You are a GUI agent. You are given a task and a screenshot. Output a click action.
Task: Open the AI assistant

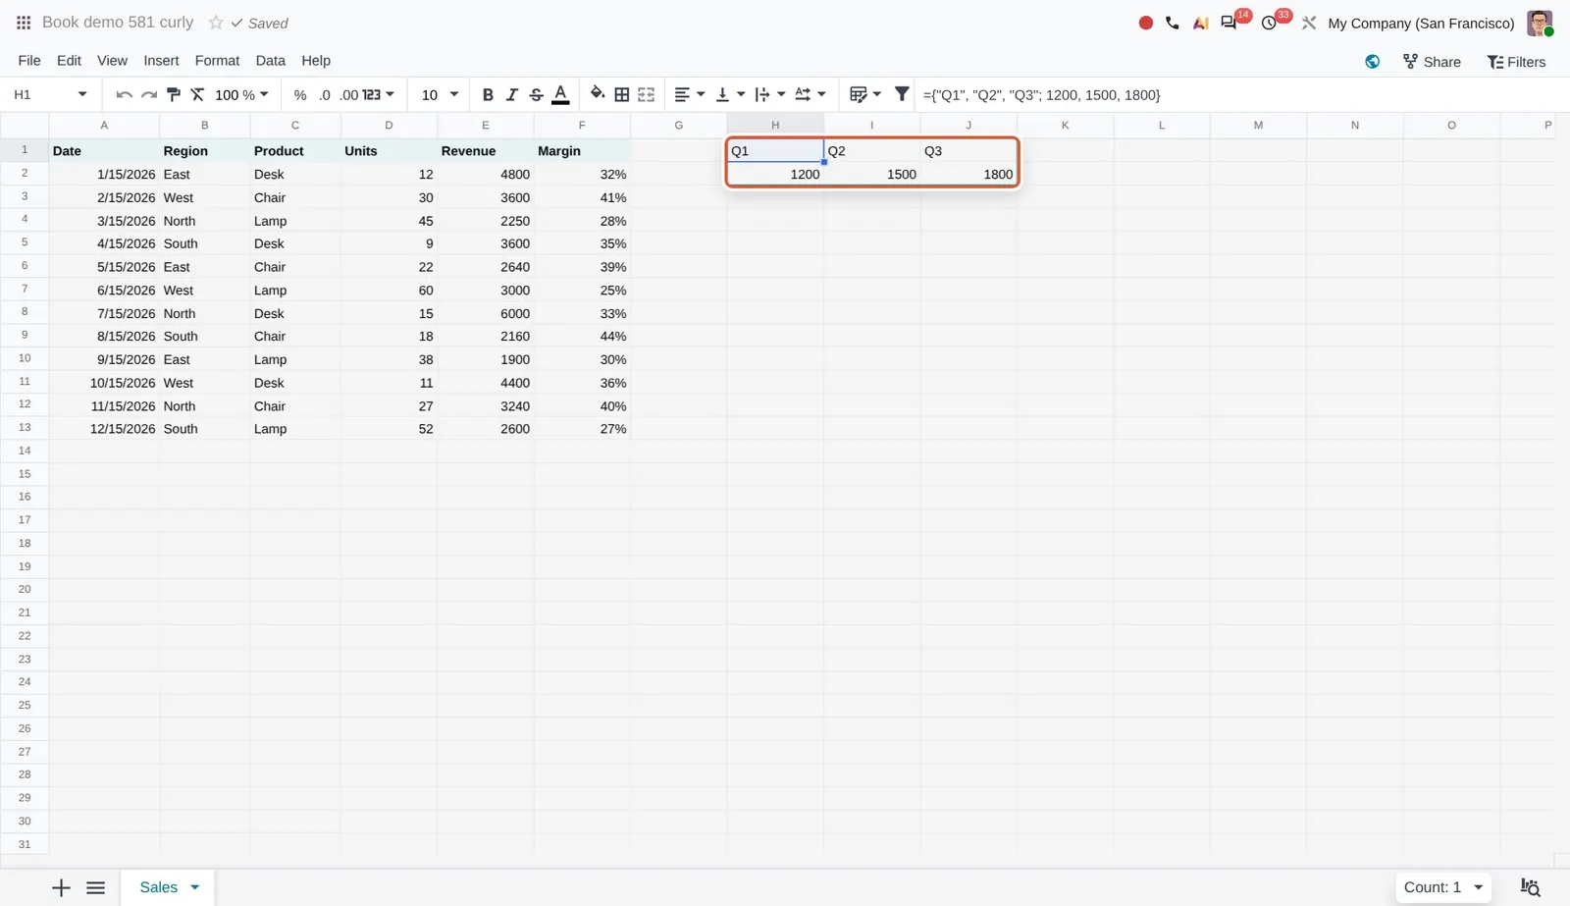1200,23
